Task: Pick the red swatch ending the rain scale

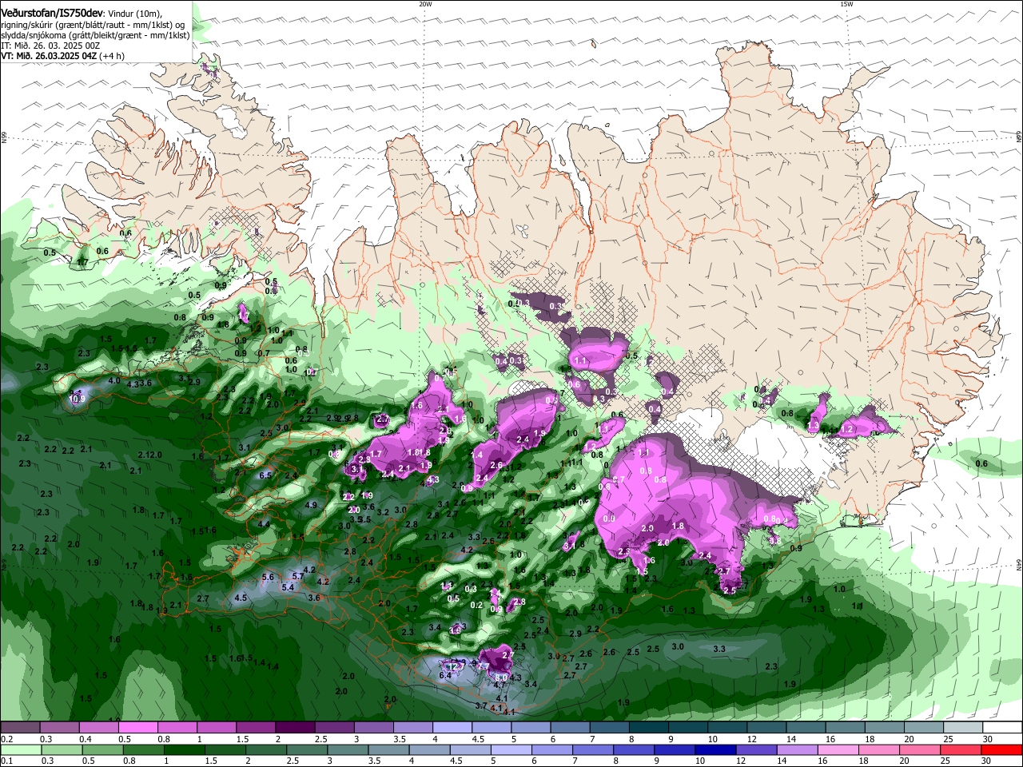Action: 1001,750
